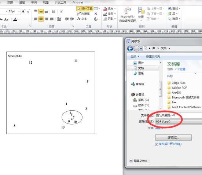202x175 pixels.
Task: Apply font color with underlined A
Action: point(15,19)
